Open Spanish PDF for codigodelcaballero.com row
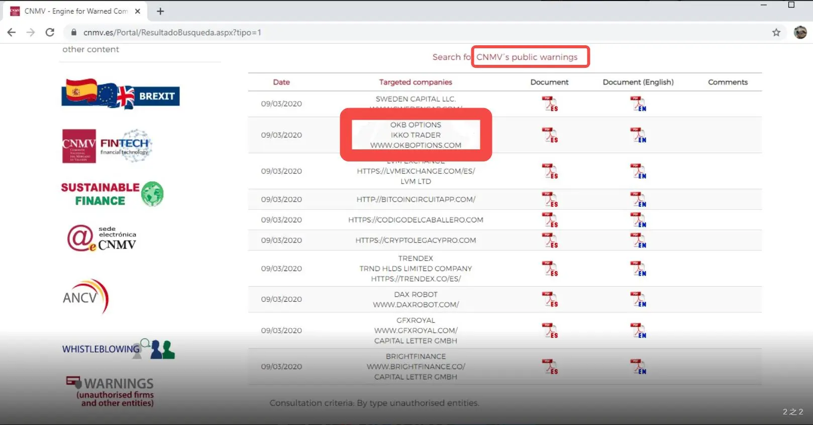 coord(550,220)
